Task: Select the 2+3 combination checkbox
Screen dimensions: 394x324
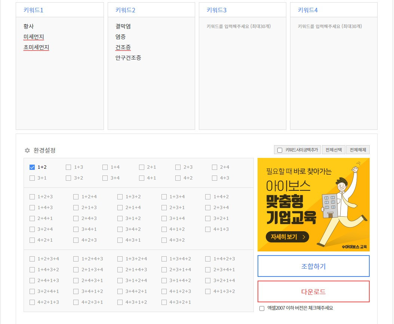Action: (178, 167)
